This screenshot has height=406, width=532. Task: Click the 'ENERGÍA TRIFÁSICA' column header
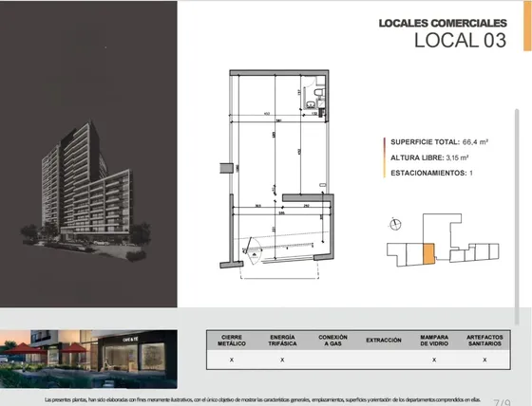click(x=282, y=341)
